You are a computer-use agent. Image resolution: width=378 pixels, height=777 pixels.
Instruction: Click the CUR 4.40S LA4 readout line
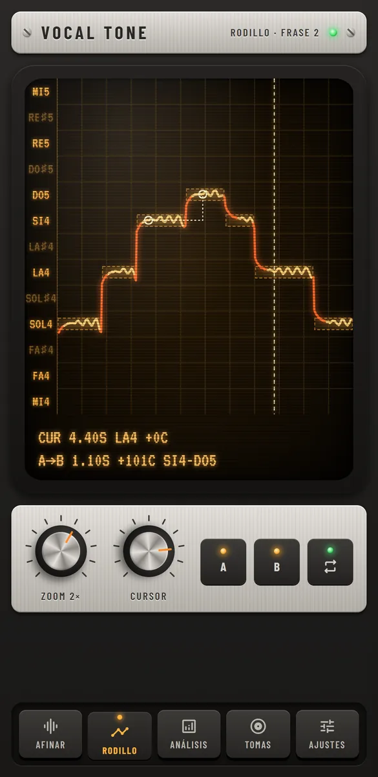103,438
